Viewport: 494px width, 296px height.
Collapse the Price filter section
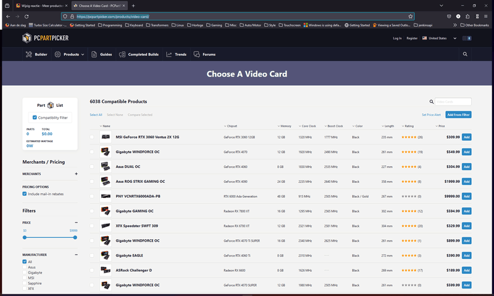[x=76, y=222]
